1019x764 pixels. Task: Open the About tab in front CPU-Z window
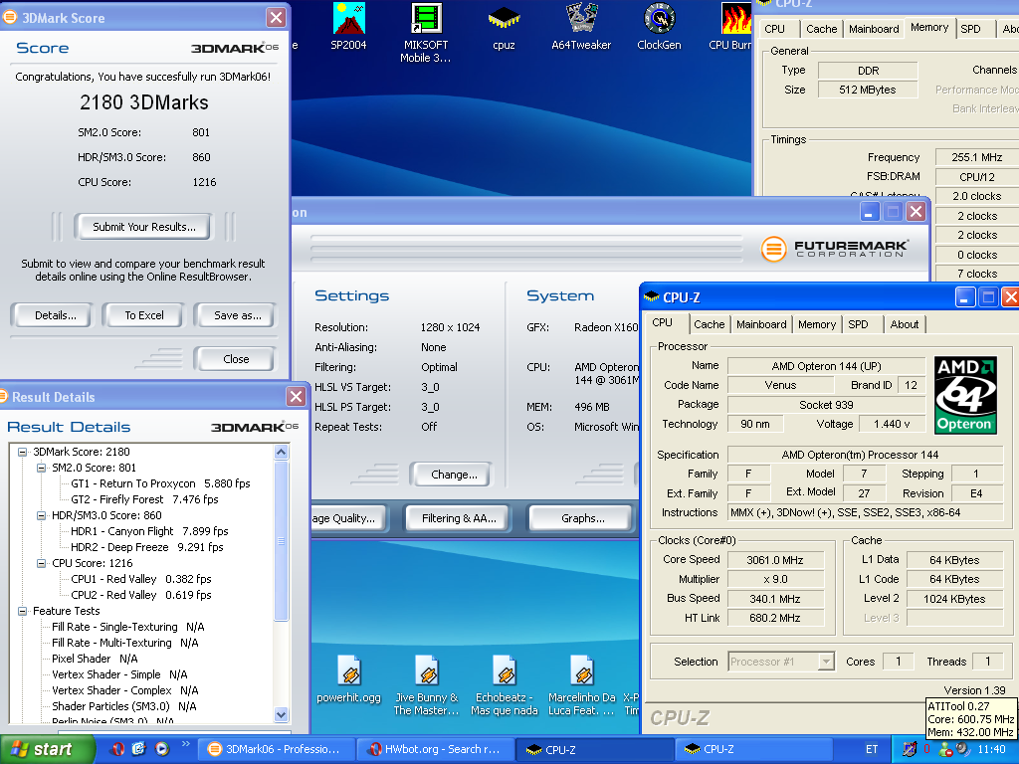(x=905, y=324)
